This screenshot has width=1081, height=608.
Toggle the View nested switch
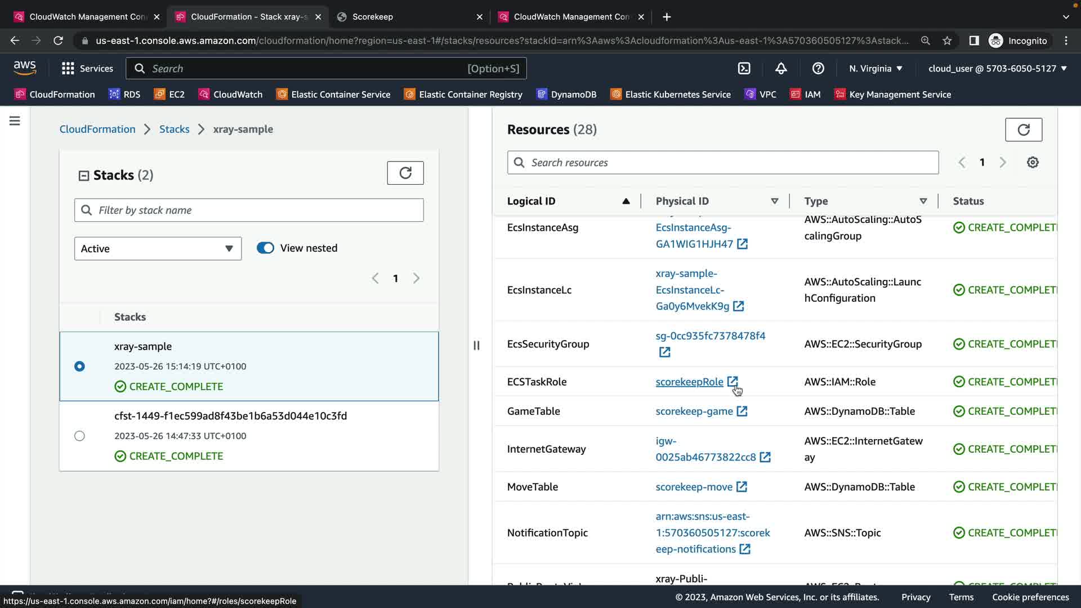pyautogui.click(x=265, y=248)
